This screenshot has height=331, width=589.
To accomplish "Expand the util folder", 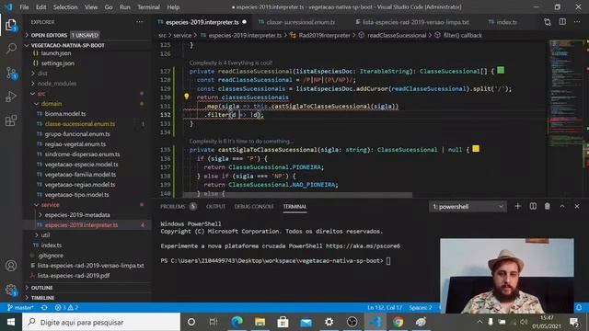I will (x=45, y=235).
